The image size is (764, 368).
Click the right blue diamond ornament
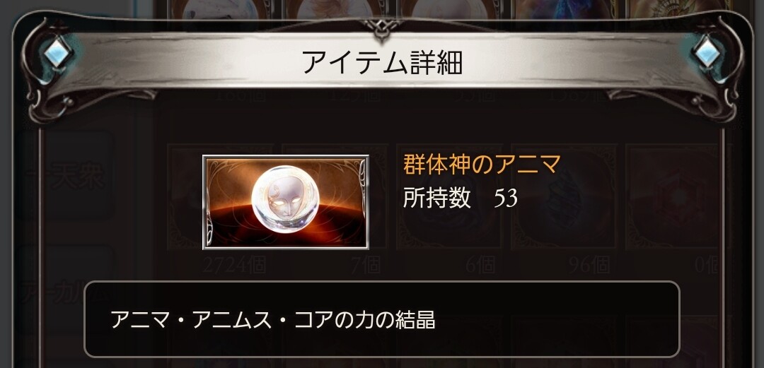point(707,52)
